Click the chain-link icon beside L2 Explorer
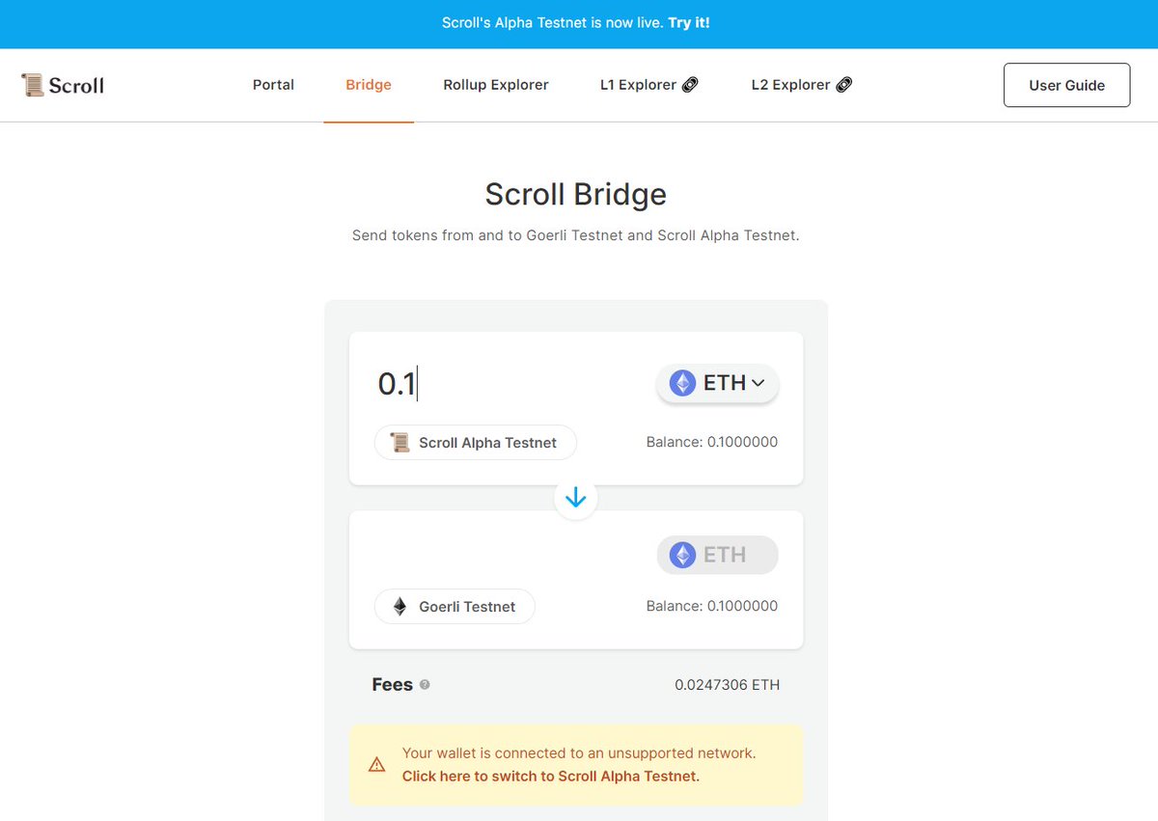 843,85
